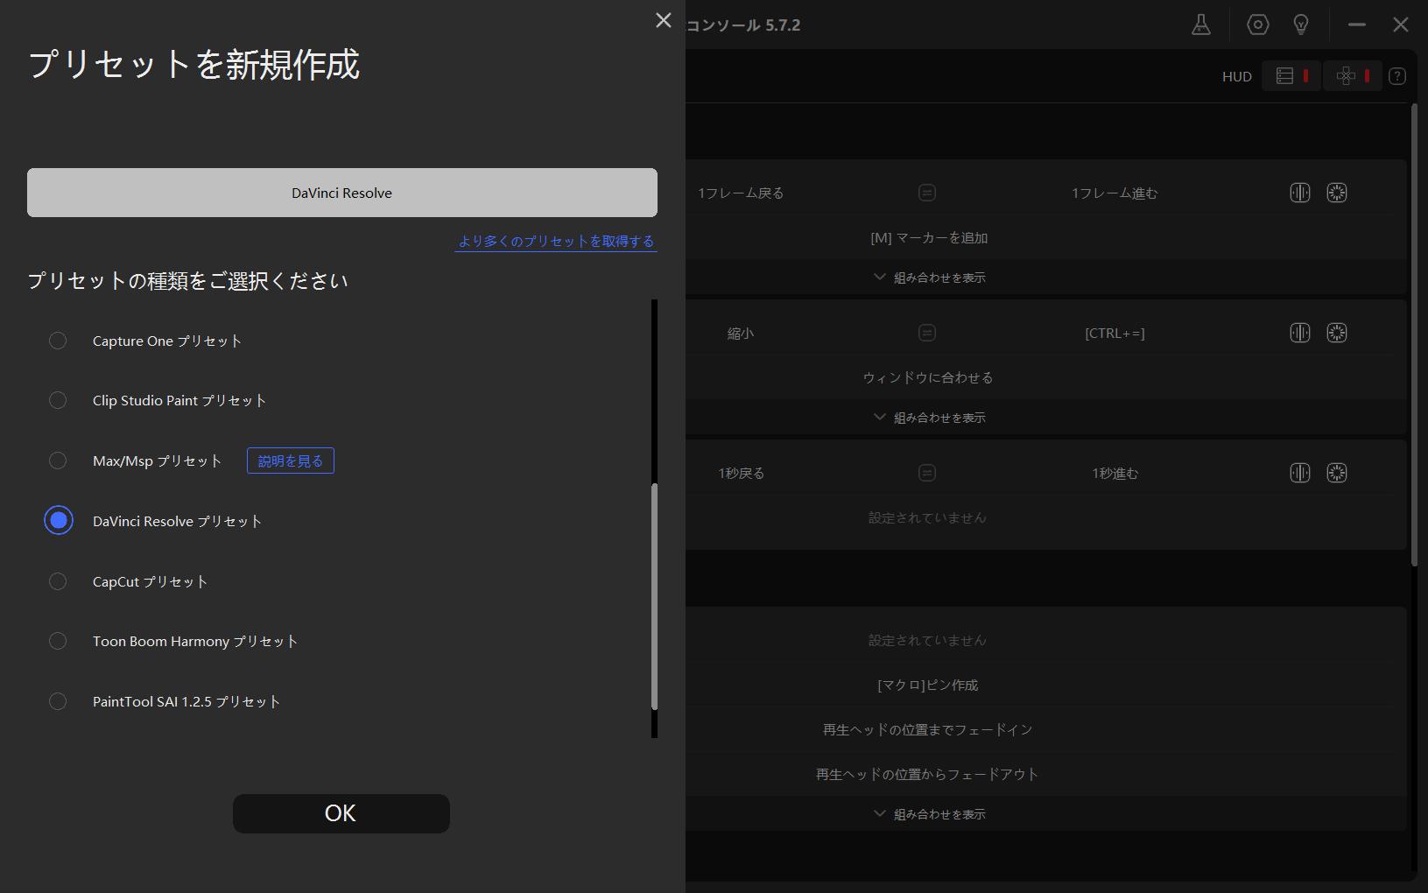The image size is (1428, 893).
Task: Click swap icon in 1フレーム戻る row
Action: [927, 193]
